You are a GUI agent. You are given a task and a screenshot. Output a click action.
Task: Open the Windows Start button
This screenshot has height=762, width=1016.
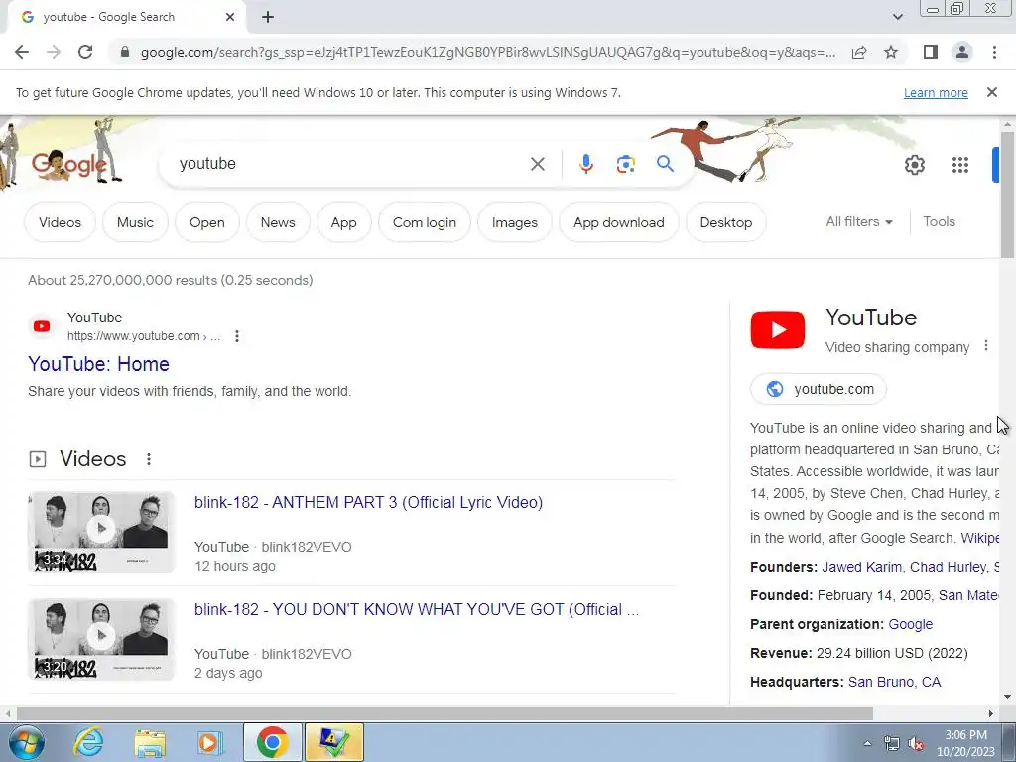27,742
